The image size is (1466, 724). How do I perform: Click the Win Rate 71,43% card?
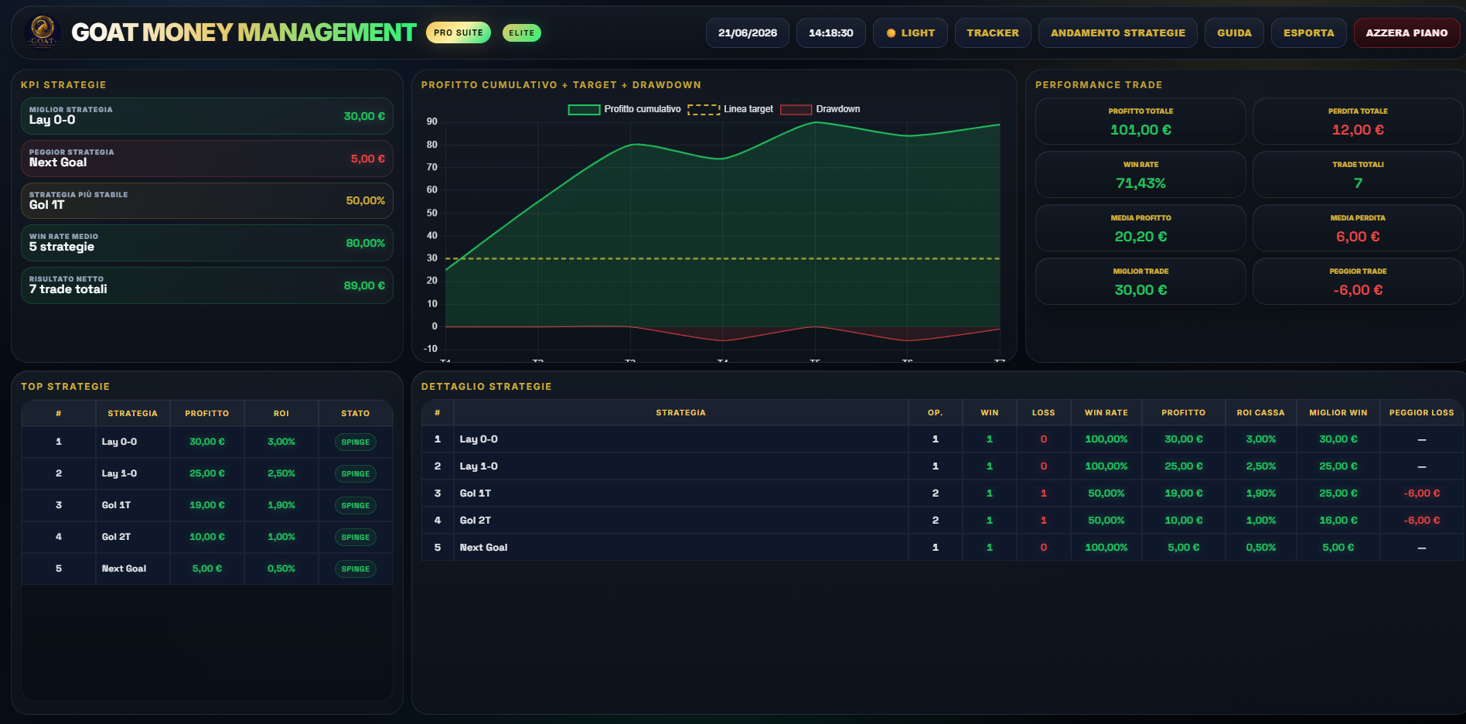(x=1140, y=175)
